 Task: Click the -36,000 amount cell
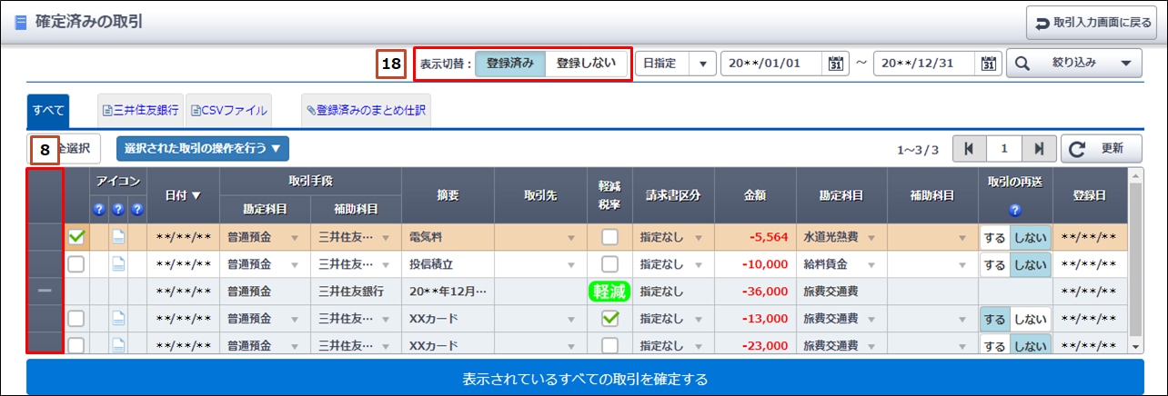[x=754, y=292]
